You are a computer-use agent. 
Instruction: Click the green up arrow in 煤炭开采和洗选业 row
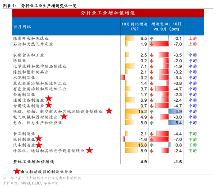click(152, 39)
